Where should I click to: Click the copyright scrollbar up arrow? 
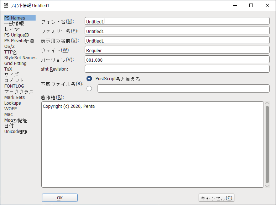267,103
